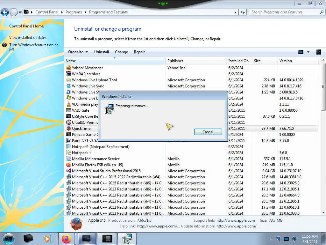The image size is (326, 245).
Task: Click the Paint.NET program icon
Action: click(69, 140)
